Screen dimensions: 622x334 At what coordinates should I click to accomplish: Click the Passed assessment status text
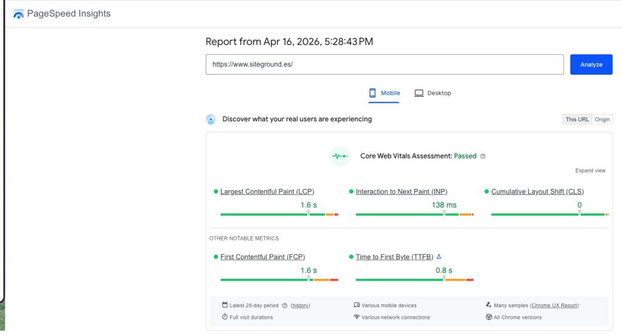click(x=465, y=156)
